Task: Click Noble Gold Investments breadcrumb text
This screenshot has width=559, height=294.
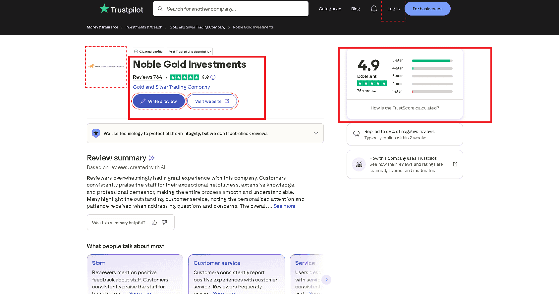Action: (x=253, y=27)
